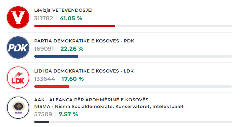Open LIDHJA DEMOKRATIKE E KOSOVËS - LDK

[84, 71]
